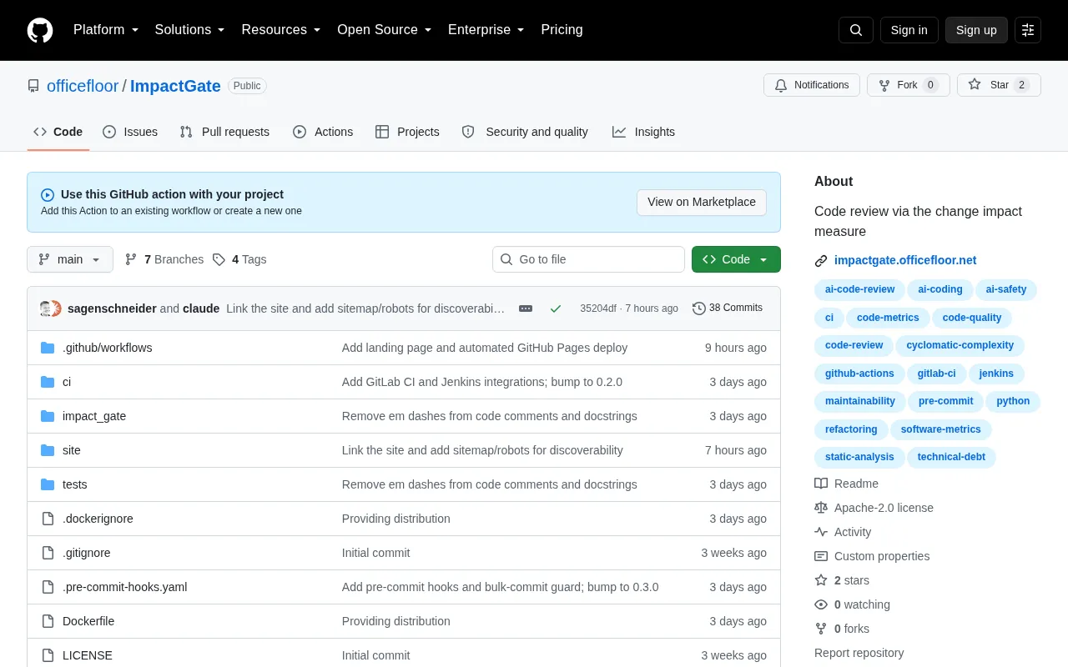Click the Notifications bell button
This screenshot has width=1068, height=667.
tap(812, 85)
